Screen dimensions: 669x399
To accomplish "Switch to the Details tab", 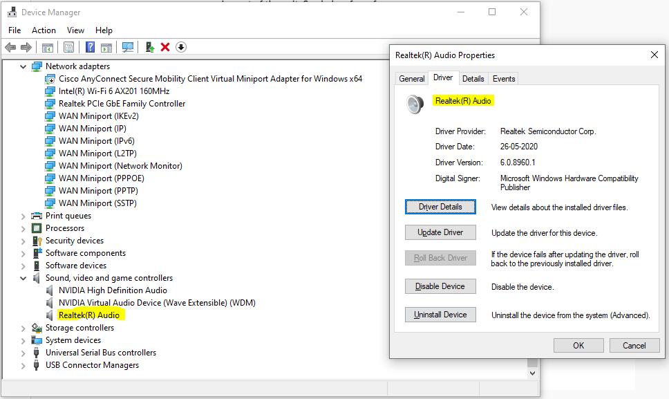I will point(473,79).
